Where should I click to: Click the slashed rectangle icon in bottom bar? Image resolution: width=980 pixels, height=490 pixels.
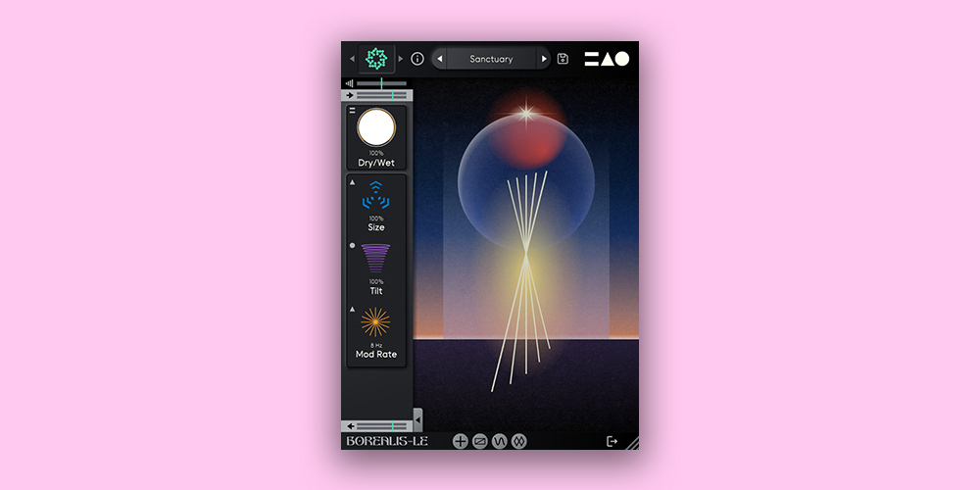point(480,441)
